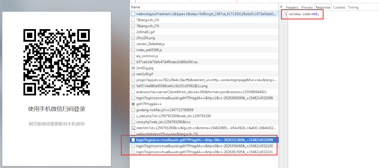Select the core.php?web_id=1256793290 request

(x=204, y=122)
